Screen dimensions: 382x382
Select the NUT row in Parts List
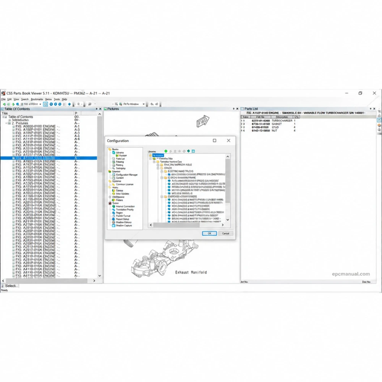[x=270, y=131]
